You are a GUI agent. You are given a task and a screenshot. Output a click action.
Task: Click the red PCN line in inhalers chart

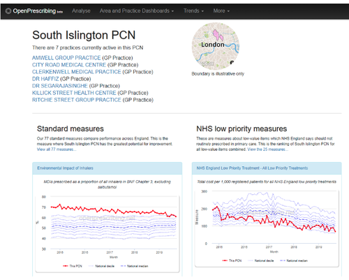pyautogui.click(x=114, y=210)
